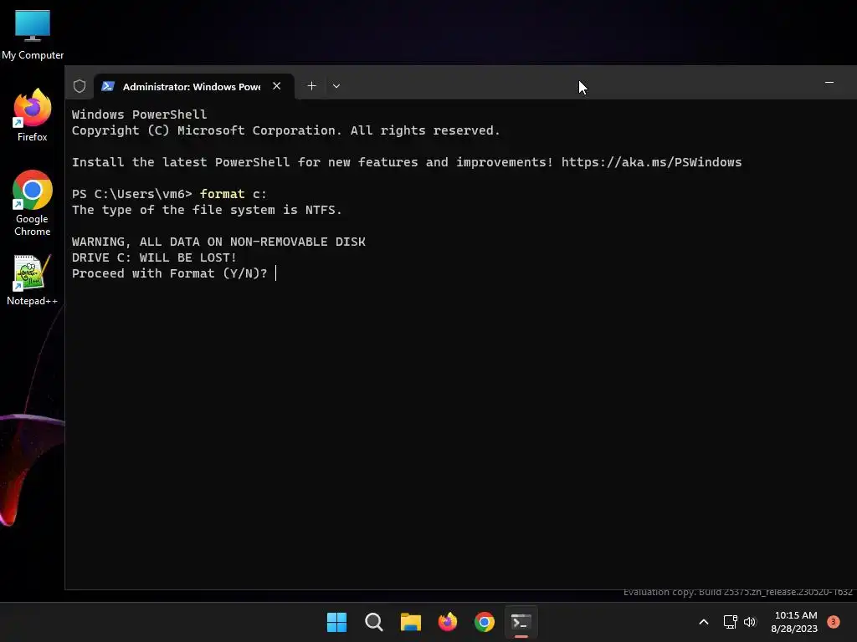Click the 'The type of the file system is NTFS.' line
The width and height of the screenshot is (857, 642).
coord(207,210)
